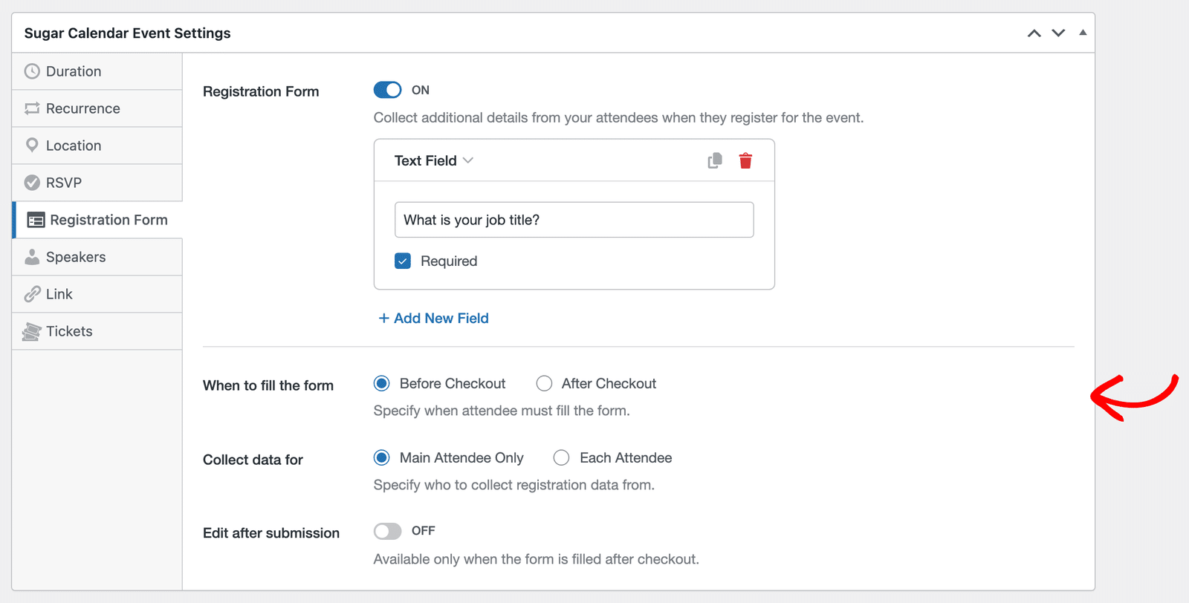
Task: Click the 'Collect data for' label
Action: 253,460
